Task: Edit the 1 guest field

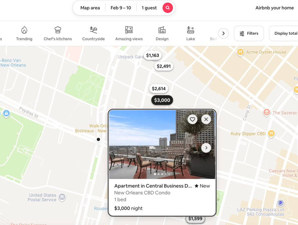Action: [149, 8]
